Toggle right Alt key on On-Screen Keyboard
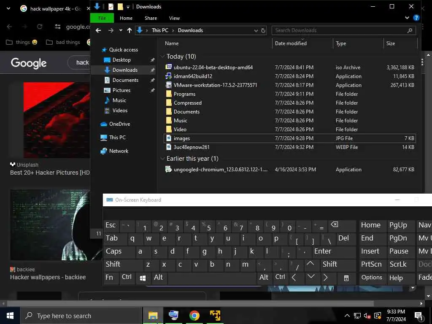This screenshot has width=432, height=324. point(264,278)
